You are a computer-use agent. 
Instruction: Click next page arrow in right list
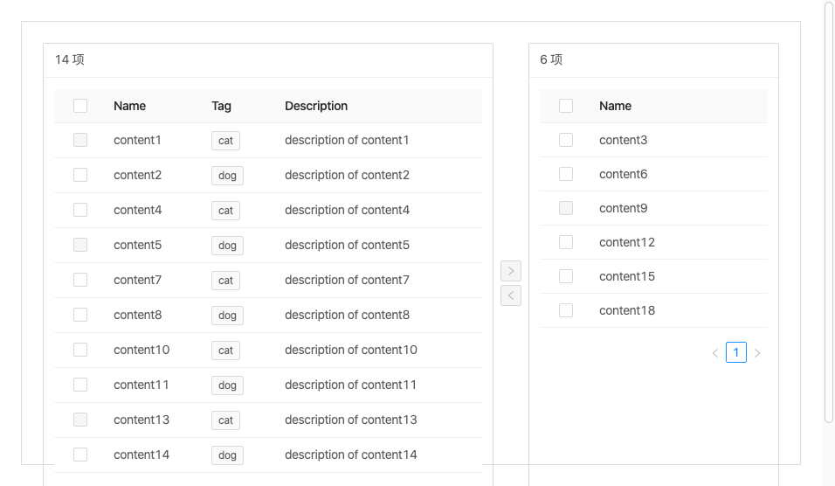[x=757, y=353]
